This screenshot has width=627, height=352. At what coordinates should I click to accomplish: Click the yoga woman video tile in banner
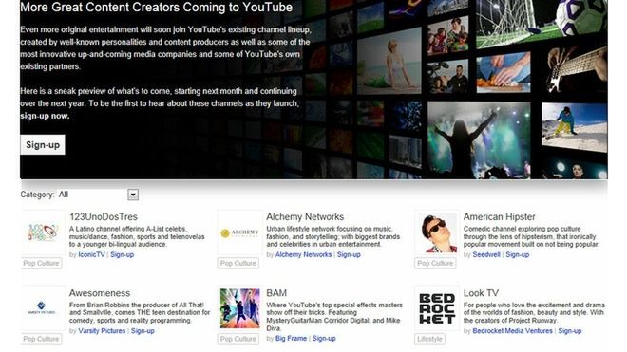pyautogui.click(x=389, y=62)
